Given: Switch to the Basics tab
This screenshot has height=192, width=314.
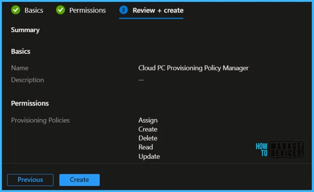Looking at the screenshot, I should tap(33, 10).
